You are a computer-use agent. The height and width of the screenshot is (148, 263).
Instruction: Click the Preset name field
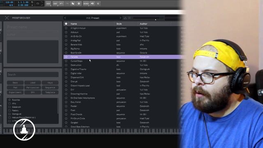(x=33, y=27)
